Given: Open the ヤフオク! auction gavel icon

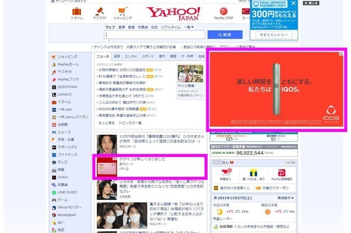Looking at the screenshot, I should click(x=100, y=13).
